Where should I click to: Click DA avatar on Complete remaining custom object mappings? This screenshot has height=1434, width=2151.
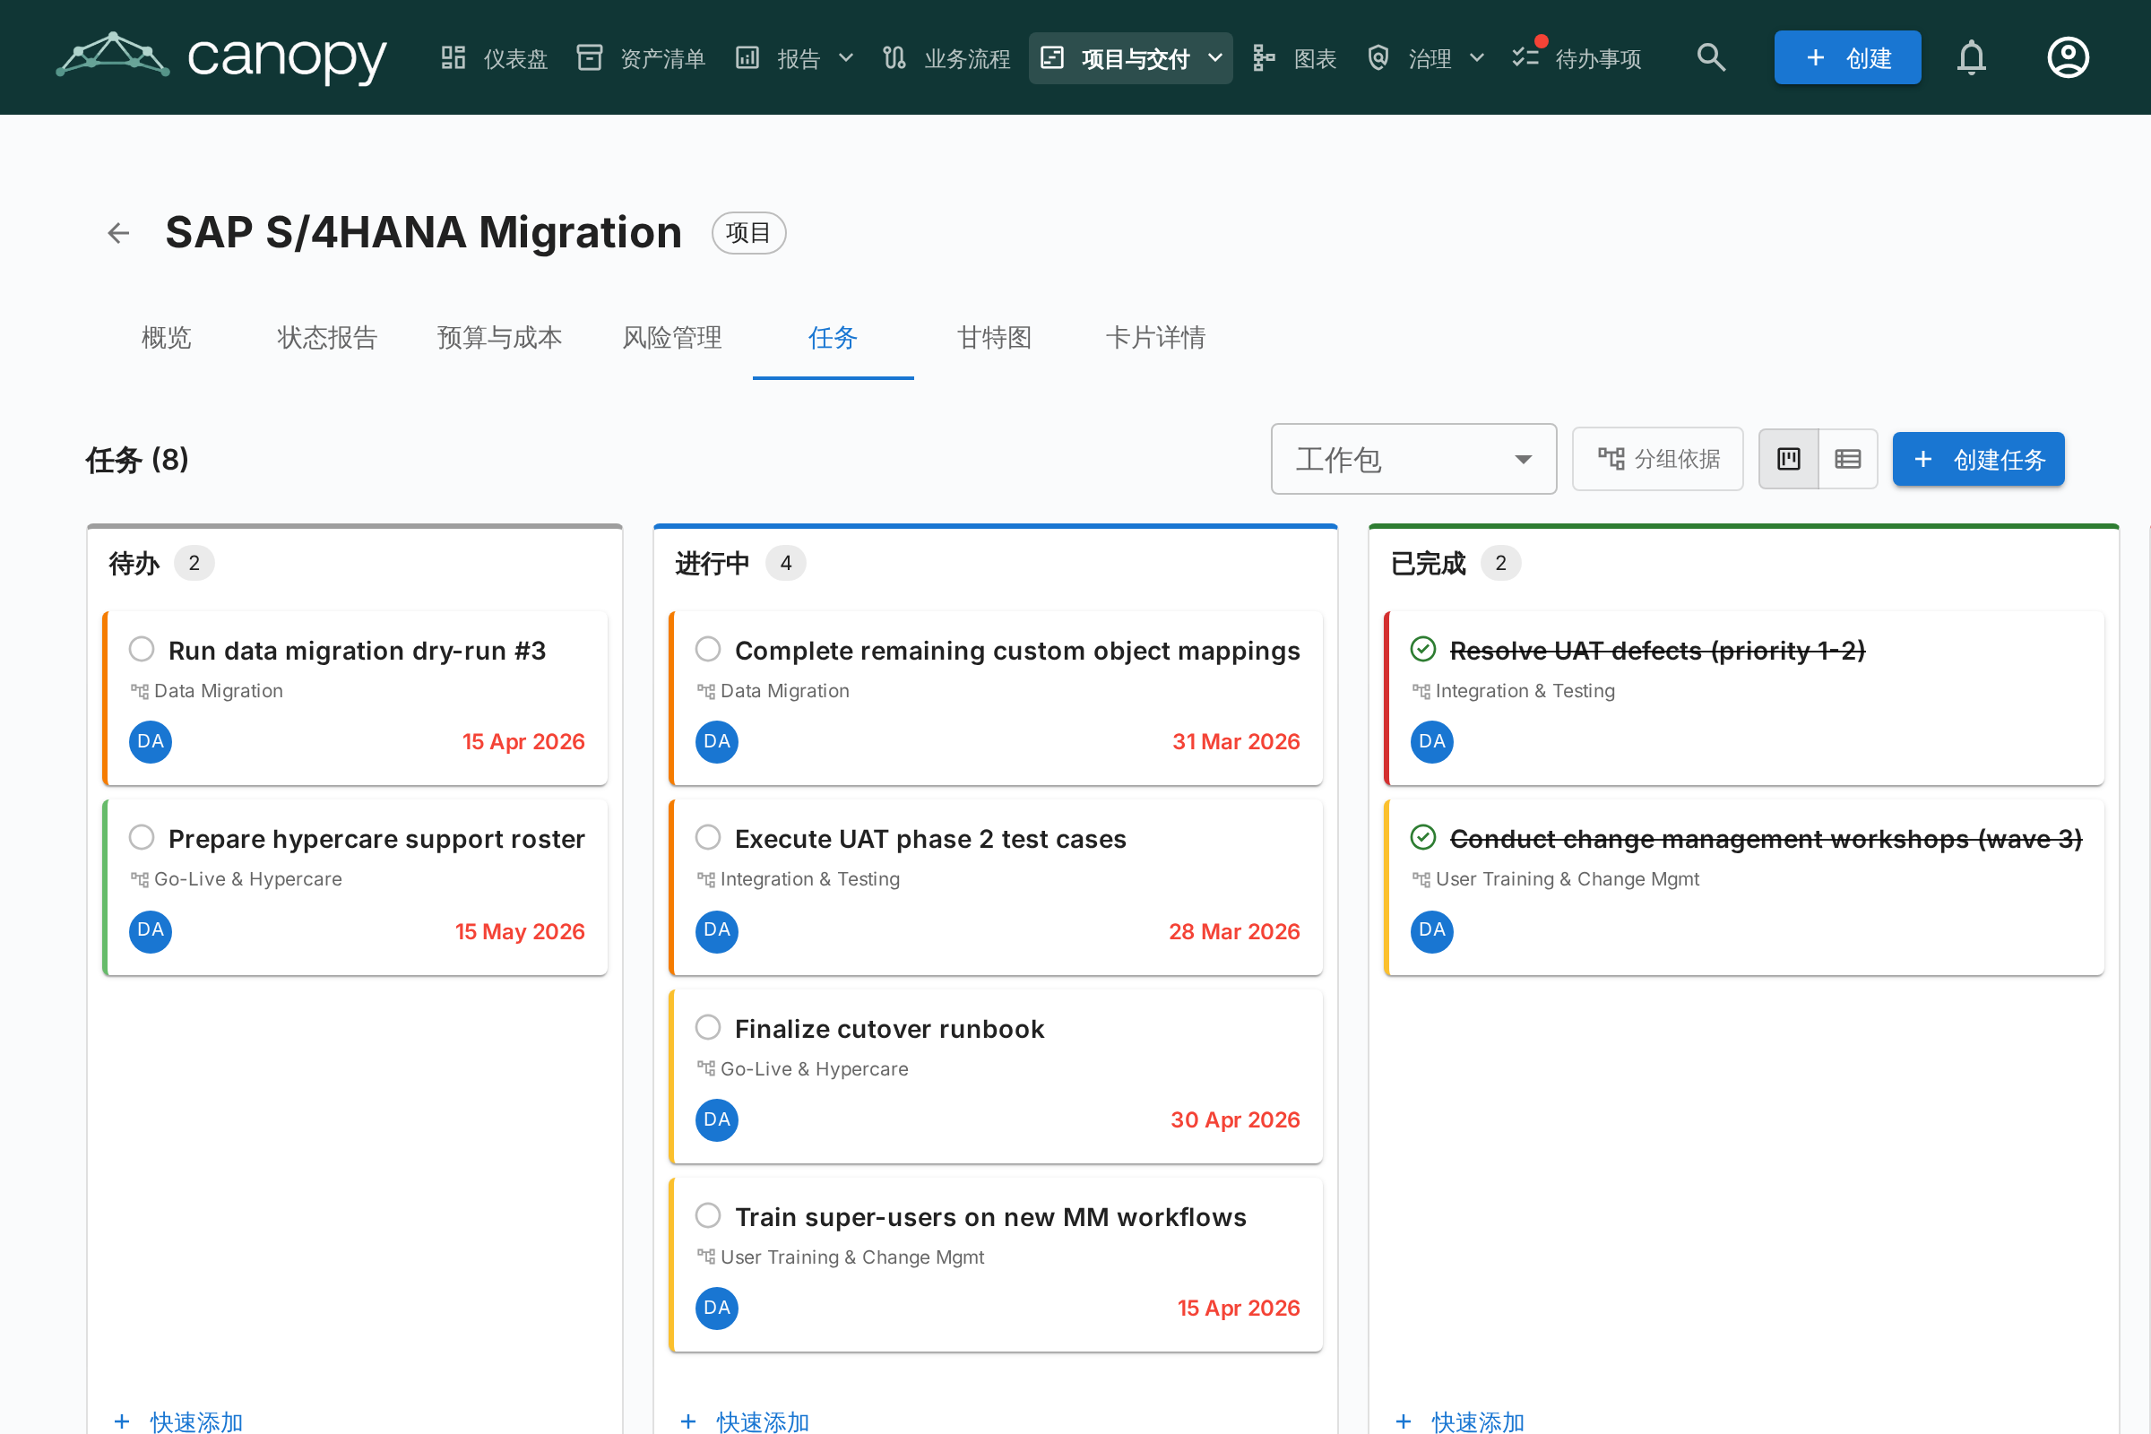(x=716, y=742)
